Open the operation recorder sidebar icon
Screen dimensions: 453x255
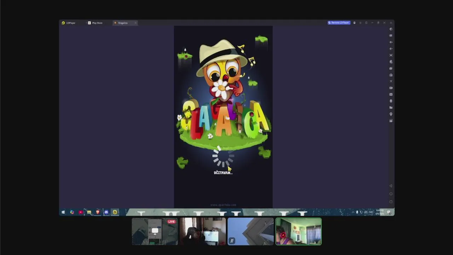coord(391,62)
